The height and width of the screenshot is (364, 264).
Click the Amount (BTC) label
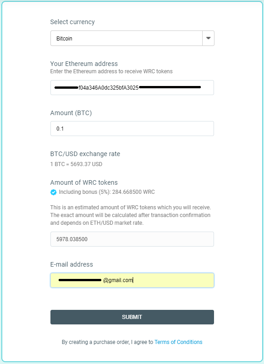(x=71, y=113)
